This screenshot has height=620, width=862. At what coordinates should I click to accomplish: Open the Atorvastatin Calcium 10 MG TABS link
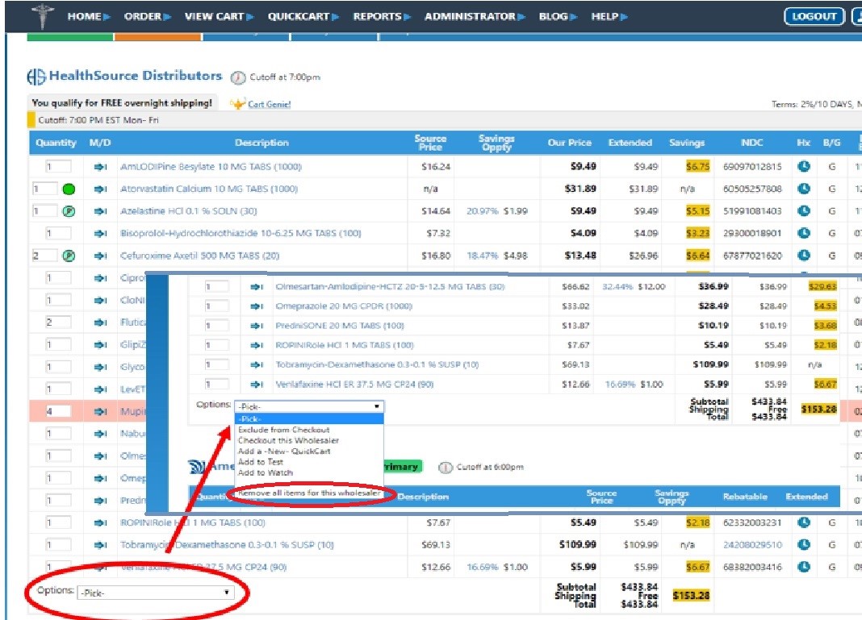click(209, 189)
